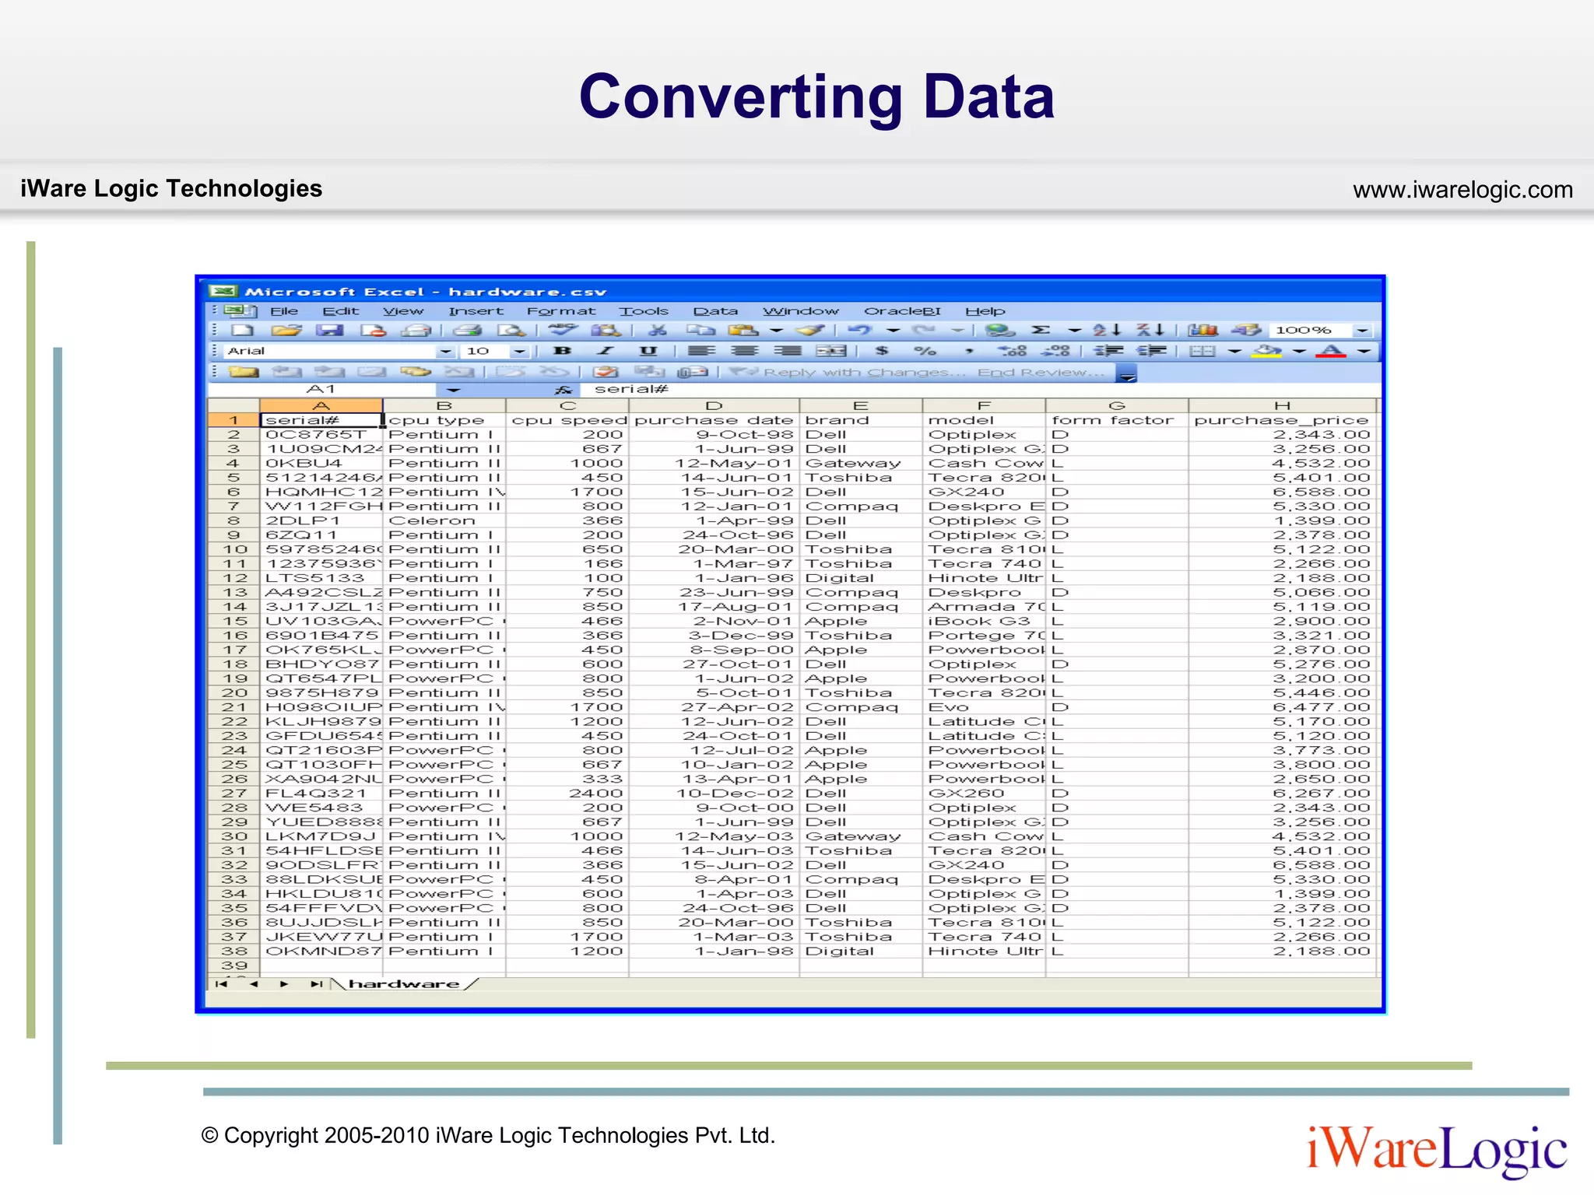The image size is (1594, 1195).
Task: Click the Print icon in toolbar
Action: click(467, 331)
